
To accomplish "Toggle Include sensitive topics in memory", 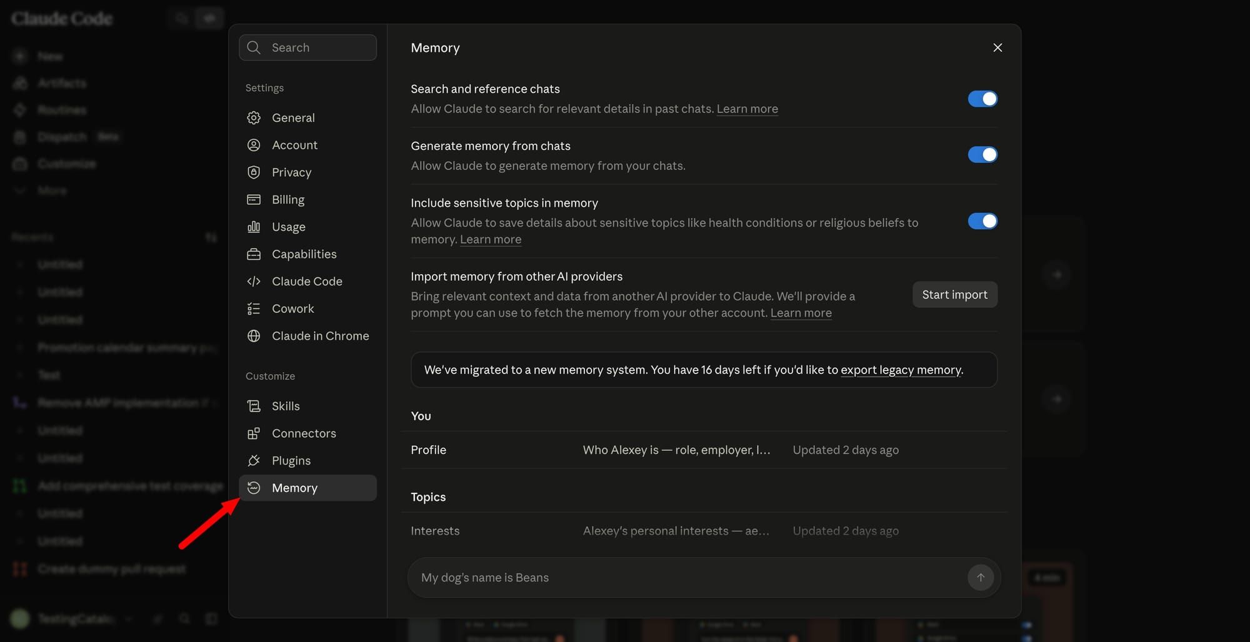I will point(982,221).
